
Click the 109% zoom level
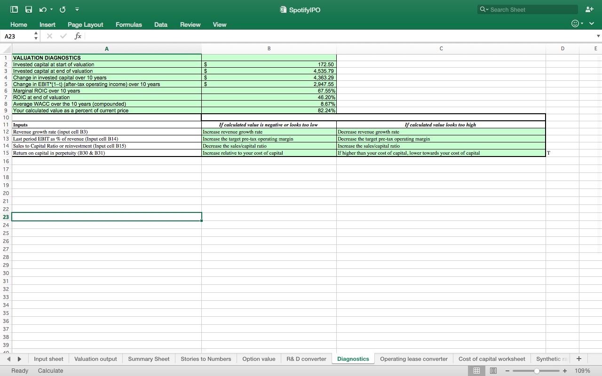point(582,371)
